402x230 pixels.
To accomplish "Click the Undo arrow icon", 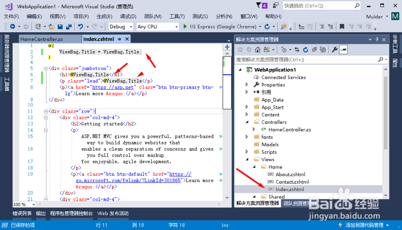I will tap(80, 27).
